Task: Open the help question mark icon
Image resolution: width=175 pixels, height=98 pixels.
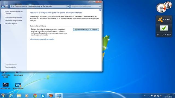Action: pos(100,10)
